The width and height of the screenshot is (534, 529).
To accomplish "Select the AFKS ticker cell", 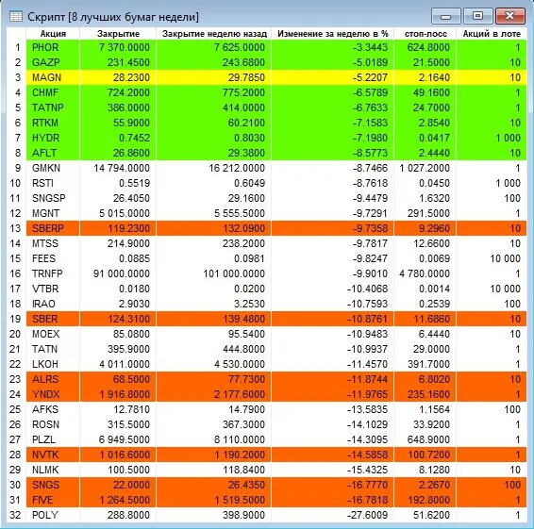I will tap(53, 409).
